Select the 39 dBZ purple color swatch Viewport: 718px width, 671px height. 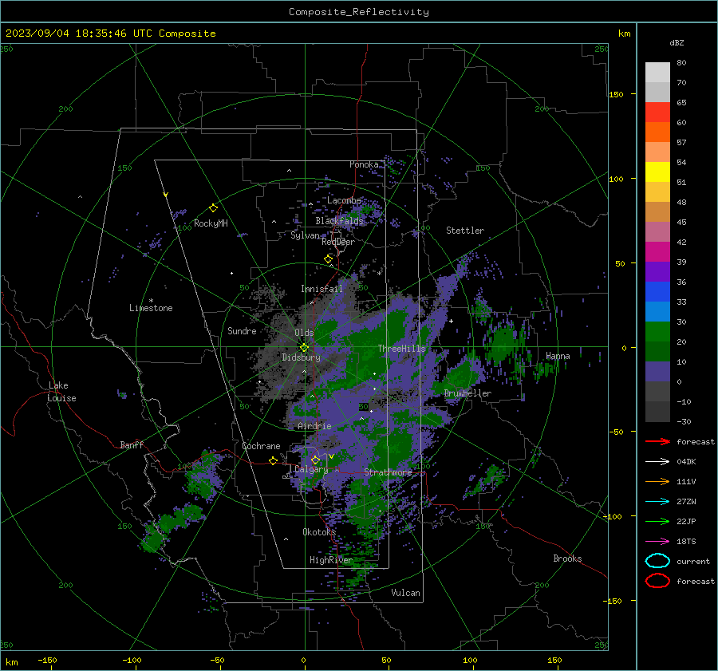click(657, 271)
